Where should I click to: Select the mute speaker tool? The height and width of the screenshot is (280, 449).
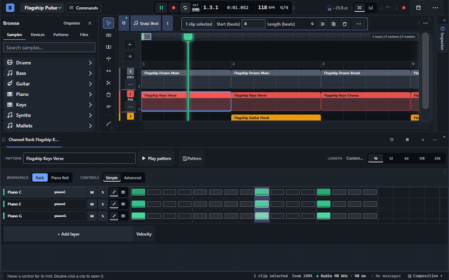108,106
